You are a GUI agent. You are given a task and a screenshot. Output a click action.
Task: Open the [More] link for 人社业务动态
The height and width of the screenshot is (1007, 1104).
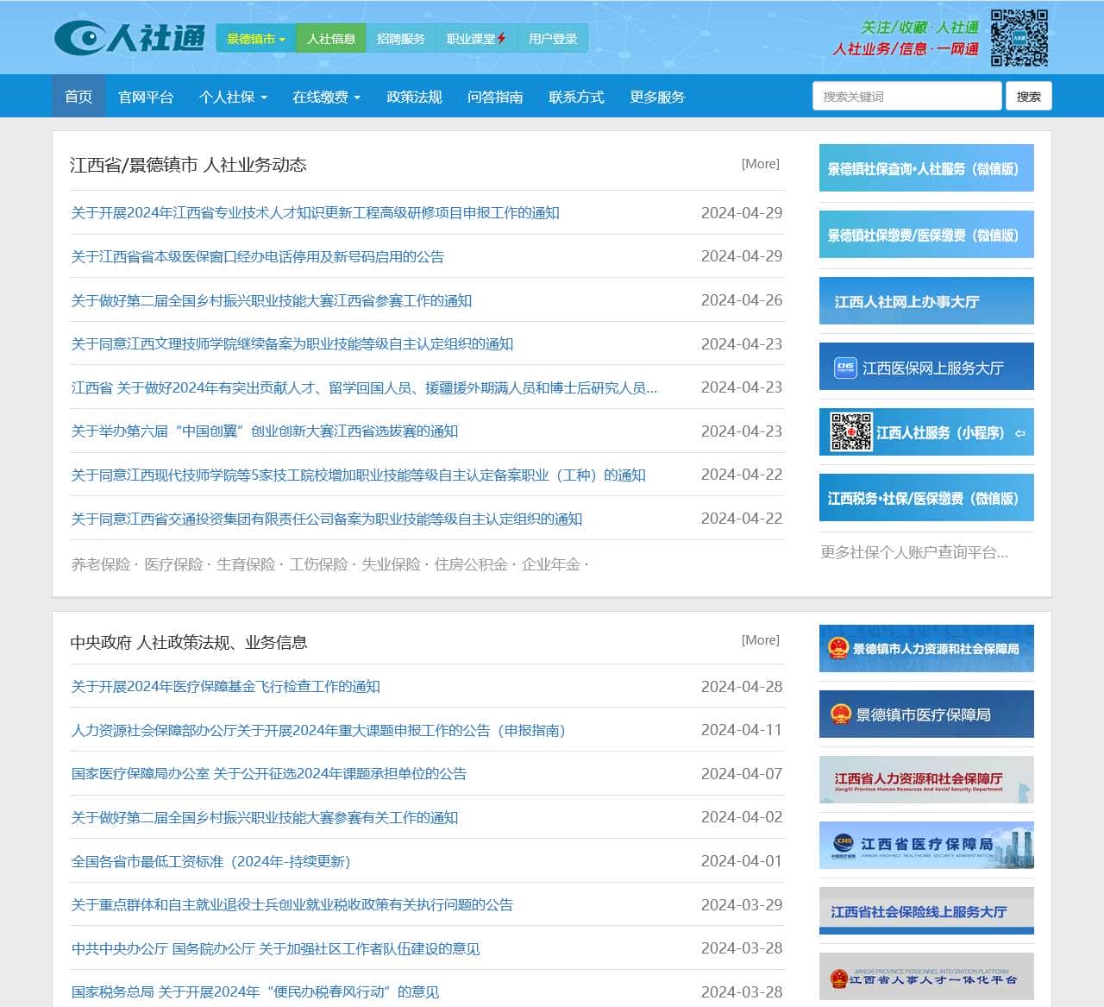pos(760,163)
